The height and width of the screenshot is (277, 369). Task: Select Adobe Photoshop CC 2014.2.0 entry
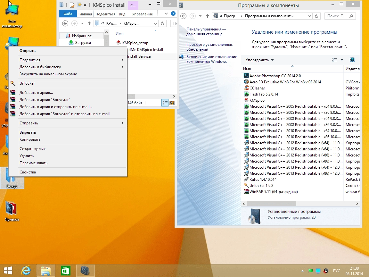point(275,76)
